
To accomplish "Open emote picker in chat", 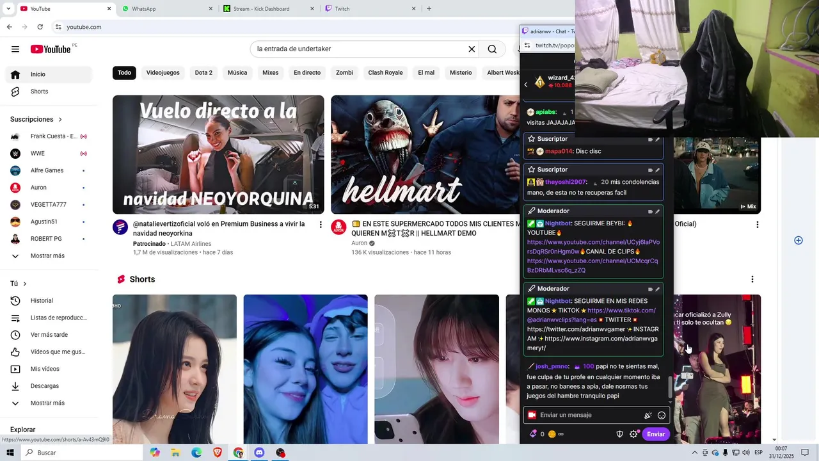I will point(662,416).
